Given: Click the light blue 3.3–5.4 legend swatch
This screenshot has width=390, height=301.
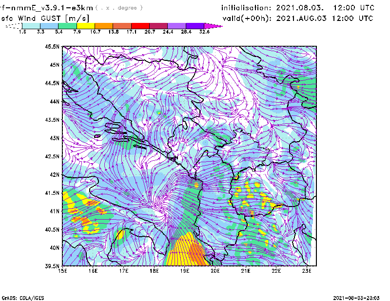Looking at the screenshot, I should 49,26.
